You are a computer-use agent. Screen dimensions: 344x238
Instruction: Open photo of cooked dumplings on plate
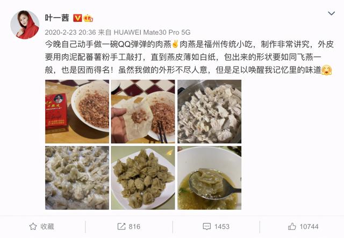(143, 178)
